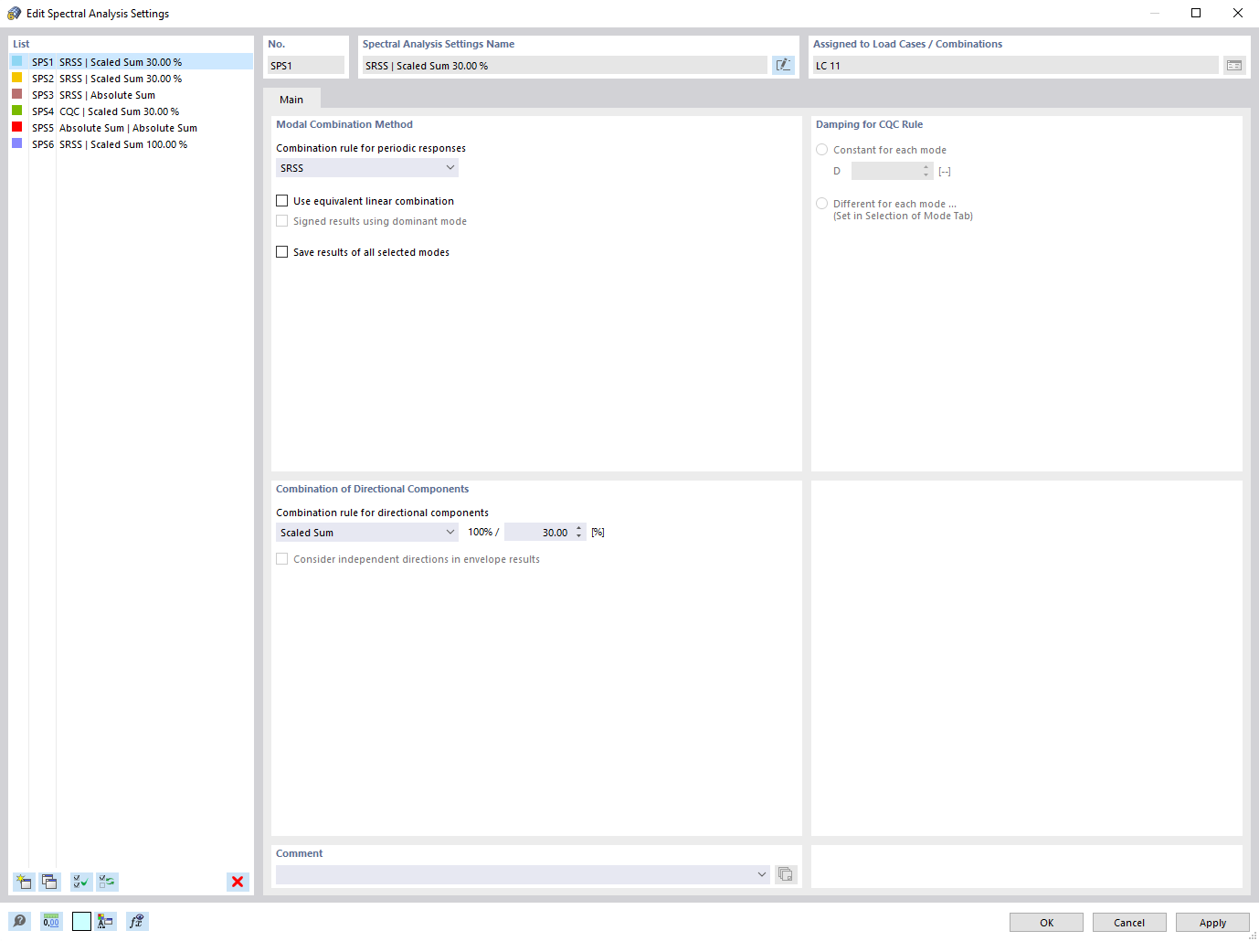Open the fx formula editor icon

coord(137,921)
